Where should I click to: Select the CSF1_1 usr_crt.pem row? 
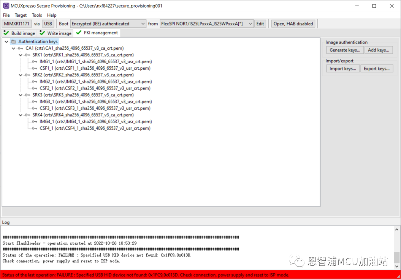pos(95,68)
